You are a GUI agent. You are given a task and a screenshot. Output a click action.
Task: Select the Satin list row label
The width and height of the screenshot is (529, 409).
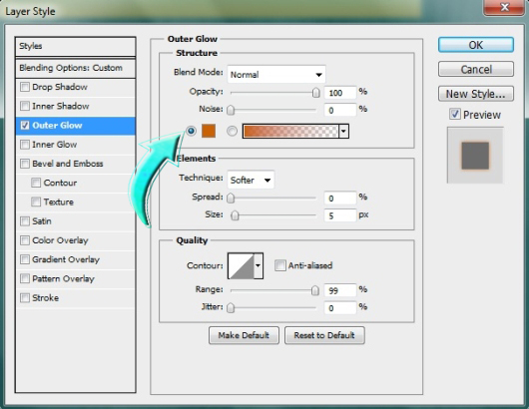pyautogui.click(x=42, y=221)
